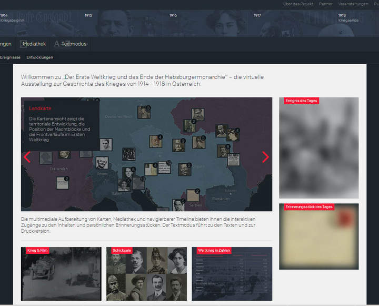
Task: Open Veranstaltungen in the top navigation
Action: pos(353,4)
